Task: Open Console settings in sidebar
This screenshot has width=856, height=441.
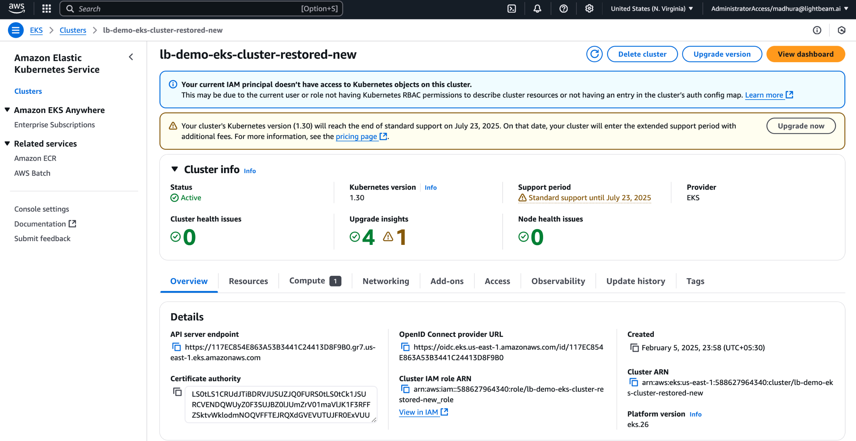Action: pos(42,209)
